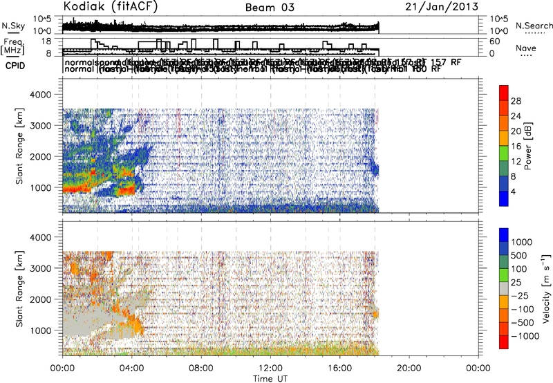
Task: Click the '20:00' time tick label
Action: click(x=409, y=368)
